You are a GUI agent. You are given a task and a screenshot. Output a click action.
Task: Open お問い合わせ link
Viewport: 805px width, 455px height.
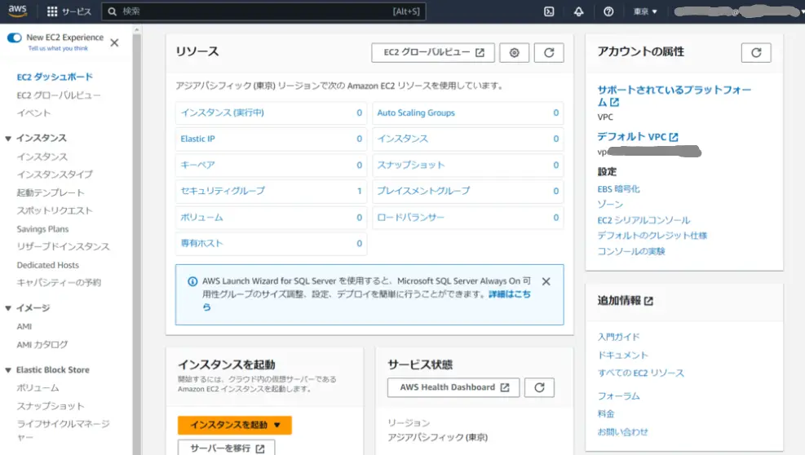pyautogui.click(x=623, y=432)
